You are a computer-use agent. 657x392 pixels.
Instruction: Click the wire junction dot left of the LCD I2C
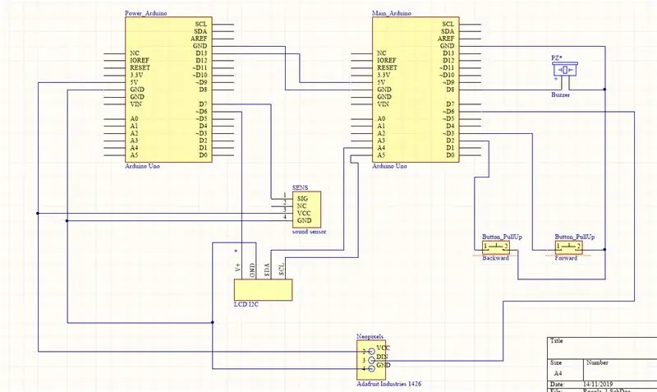point(213,322)
